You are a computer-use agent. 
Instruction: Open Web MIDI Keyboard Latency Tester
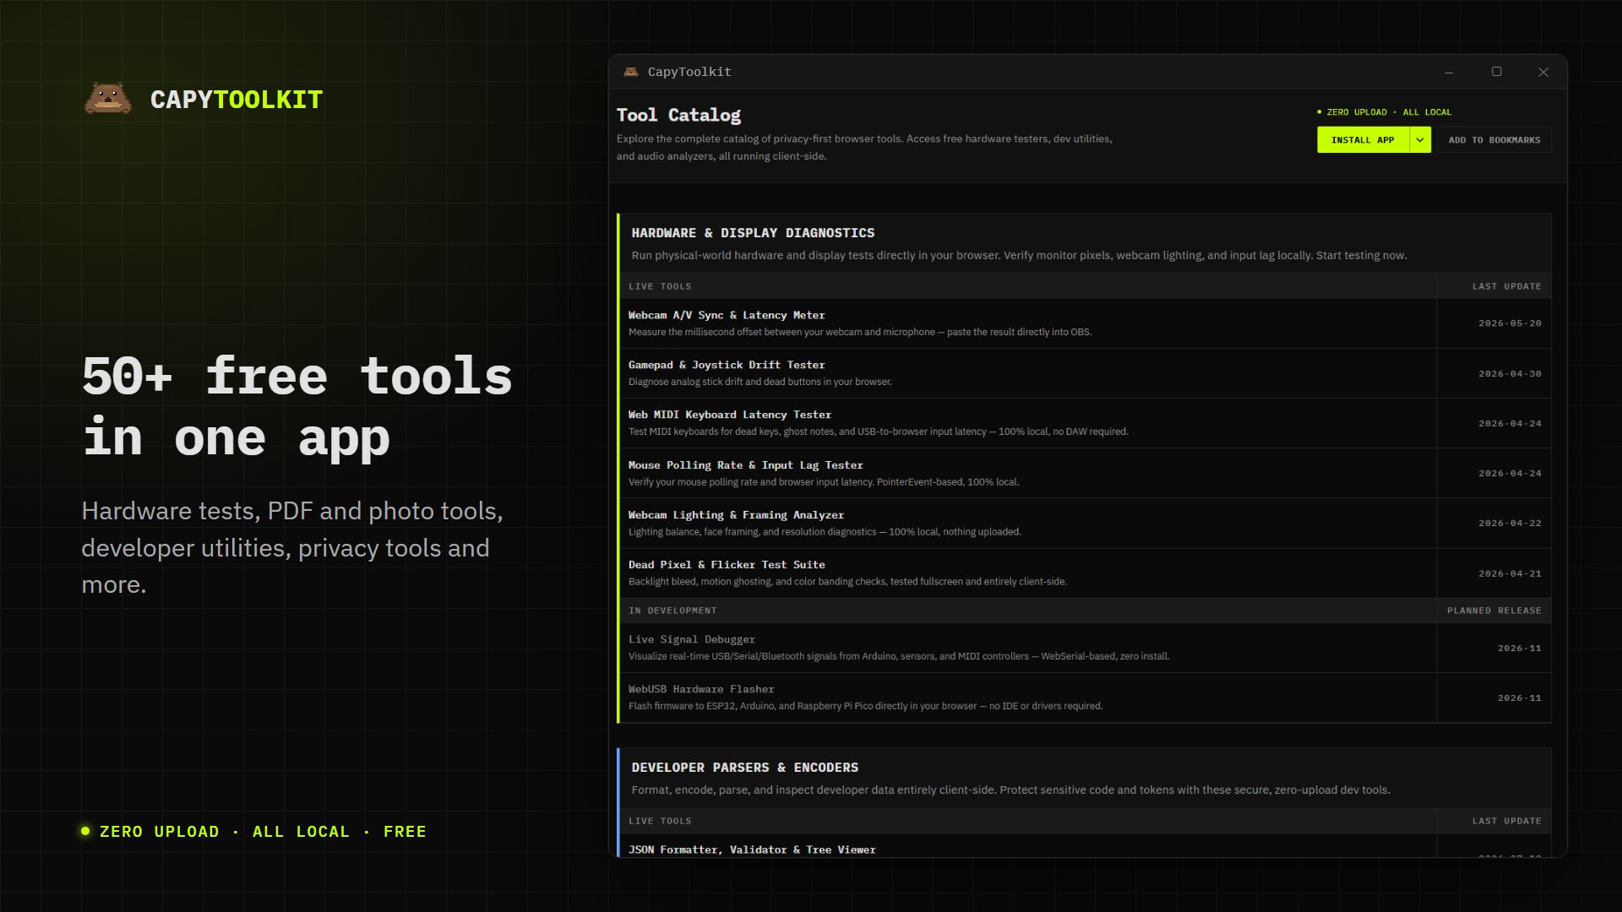tap(1027, 423)
